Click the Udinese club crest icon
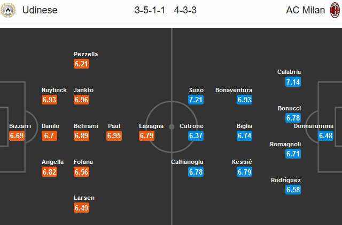Viewport: 342px width, 225px height. [9, 10]
